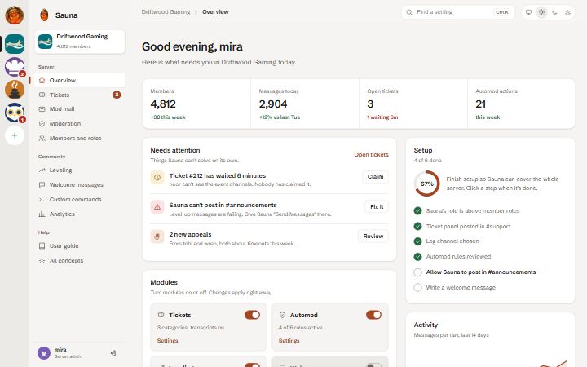The height and width of the screenshot is (367, 587).
Task: Click the Automod actions value 21
Action: point(481,104)
